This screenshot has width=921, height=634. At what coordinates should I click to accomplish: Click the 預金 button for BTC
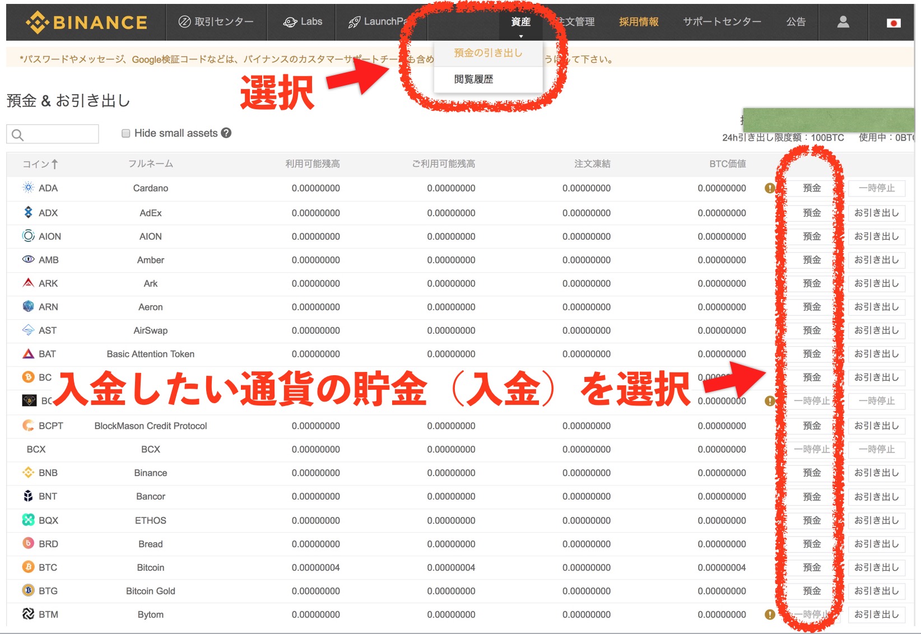(812, 567)
